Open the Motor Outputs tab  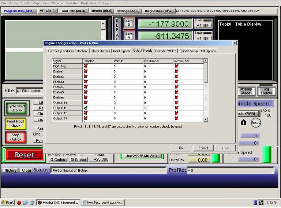click(101, 51)
